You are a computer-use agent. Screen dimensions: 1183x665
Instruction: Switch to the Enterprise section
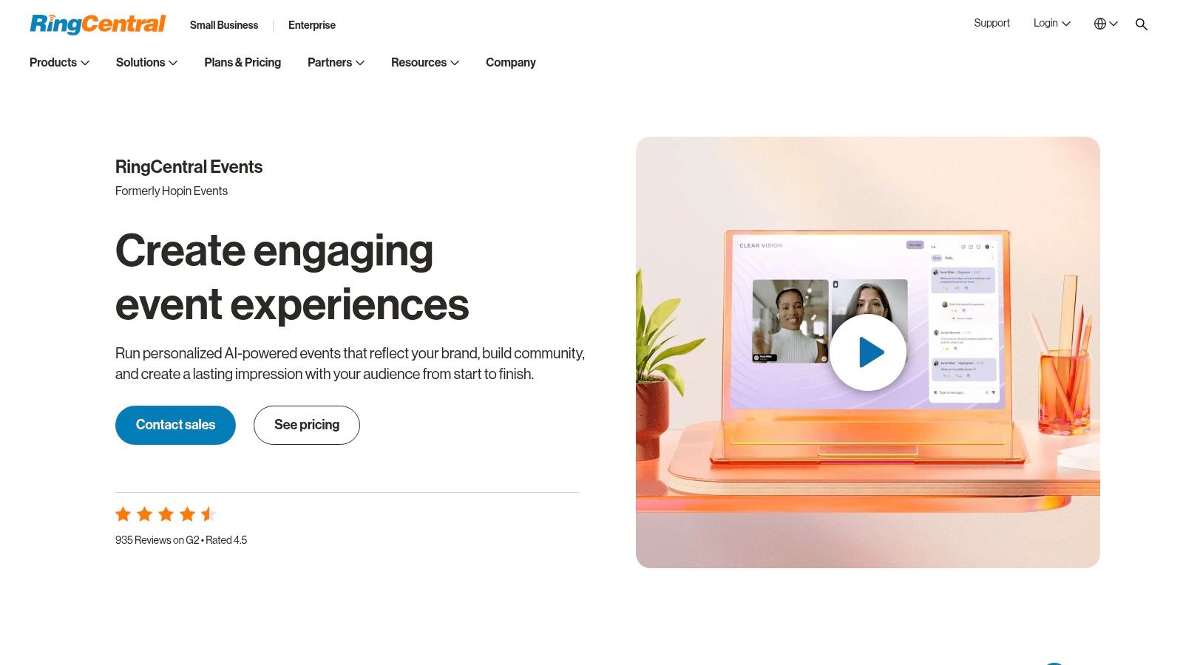point(311,25)
